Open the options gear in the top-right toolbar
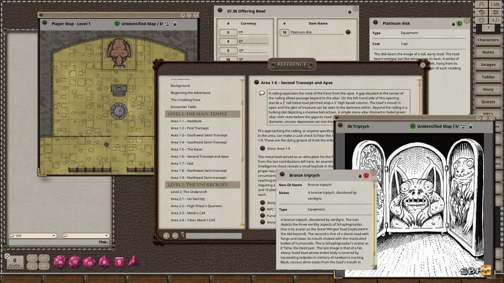 (x=482, y=20)
